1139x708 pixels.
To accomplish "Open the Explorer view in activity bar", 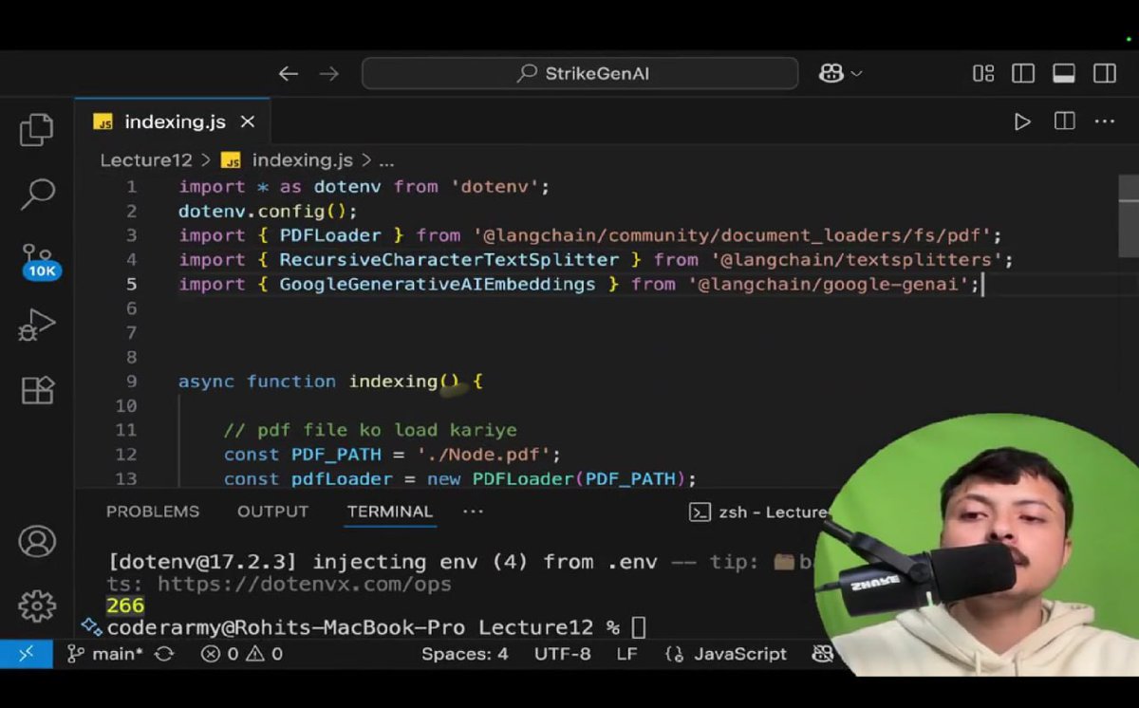I will pyautogui.click(x=36, y=130).
